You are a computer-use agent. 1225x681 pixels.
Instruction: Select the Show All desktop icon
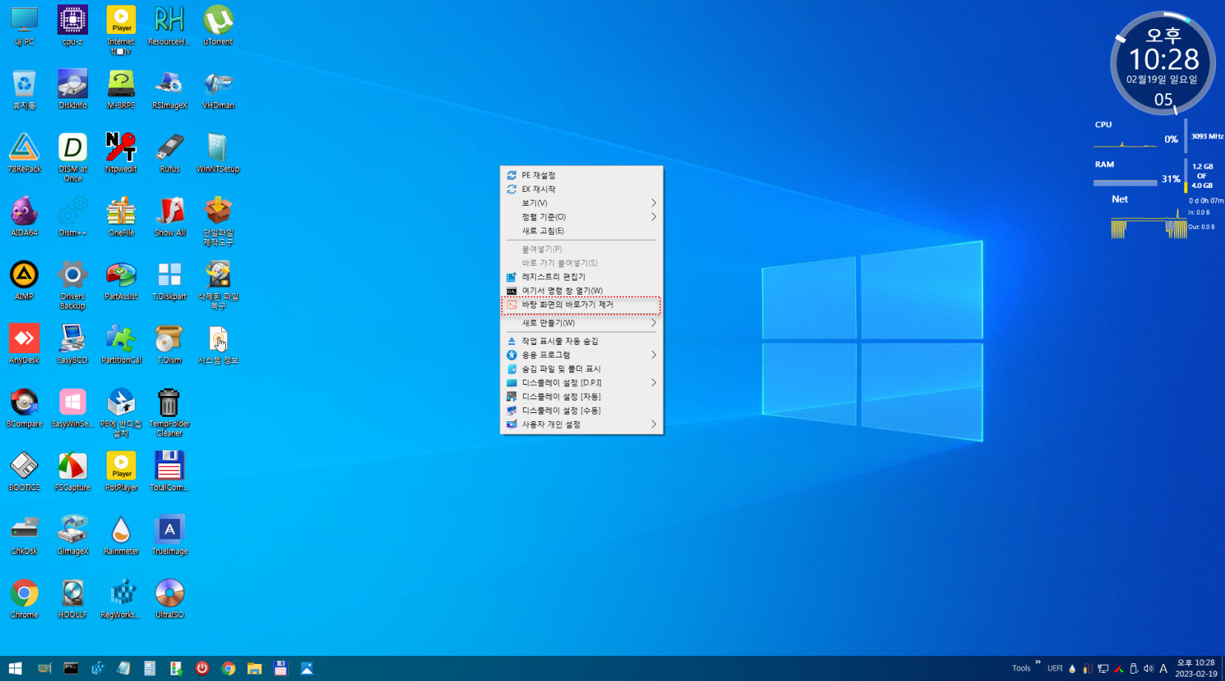170,217
